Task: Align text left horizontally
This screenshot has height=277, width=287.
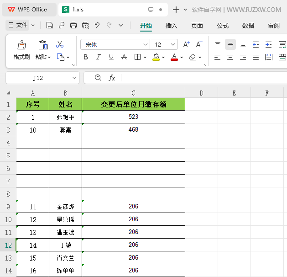Action: tap(218, 57)
